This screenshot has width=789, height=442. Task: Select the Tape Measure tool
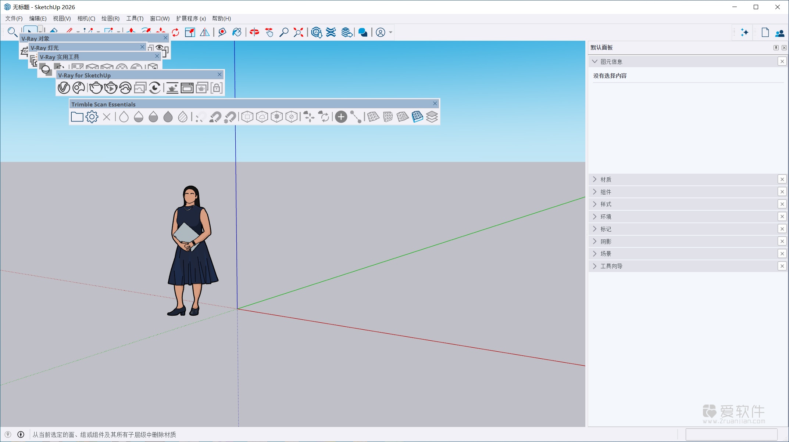pyautogui.click(x=221, y=32)
